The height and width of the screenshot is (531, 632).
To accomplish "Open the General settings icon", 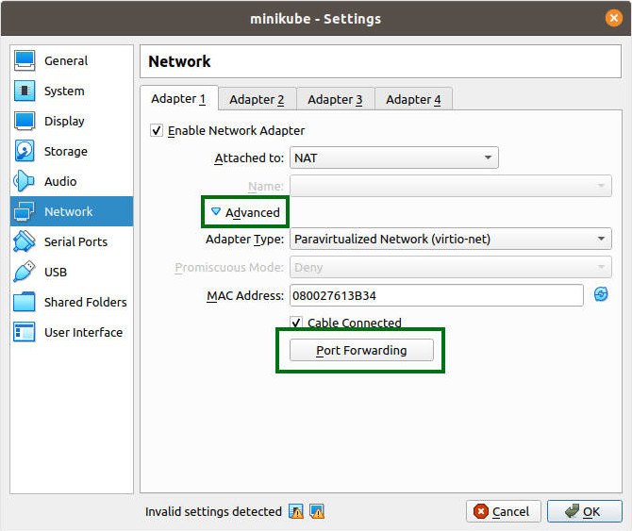I will coord(25,61).
